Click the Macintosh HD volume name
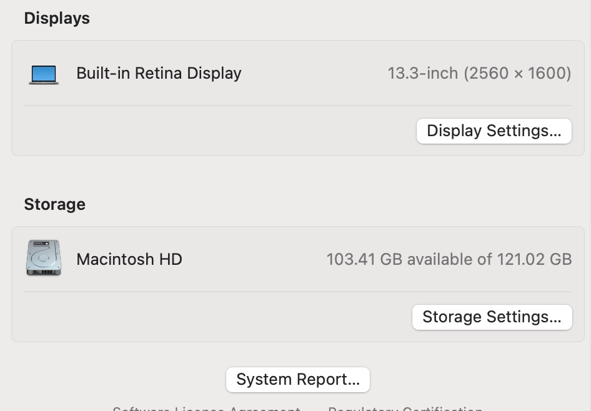This screenshot has width=591, height=411. [x=129, y=259]
